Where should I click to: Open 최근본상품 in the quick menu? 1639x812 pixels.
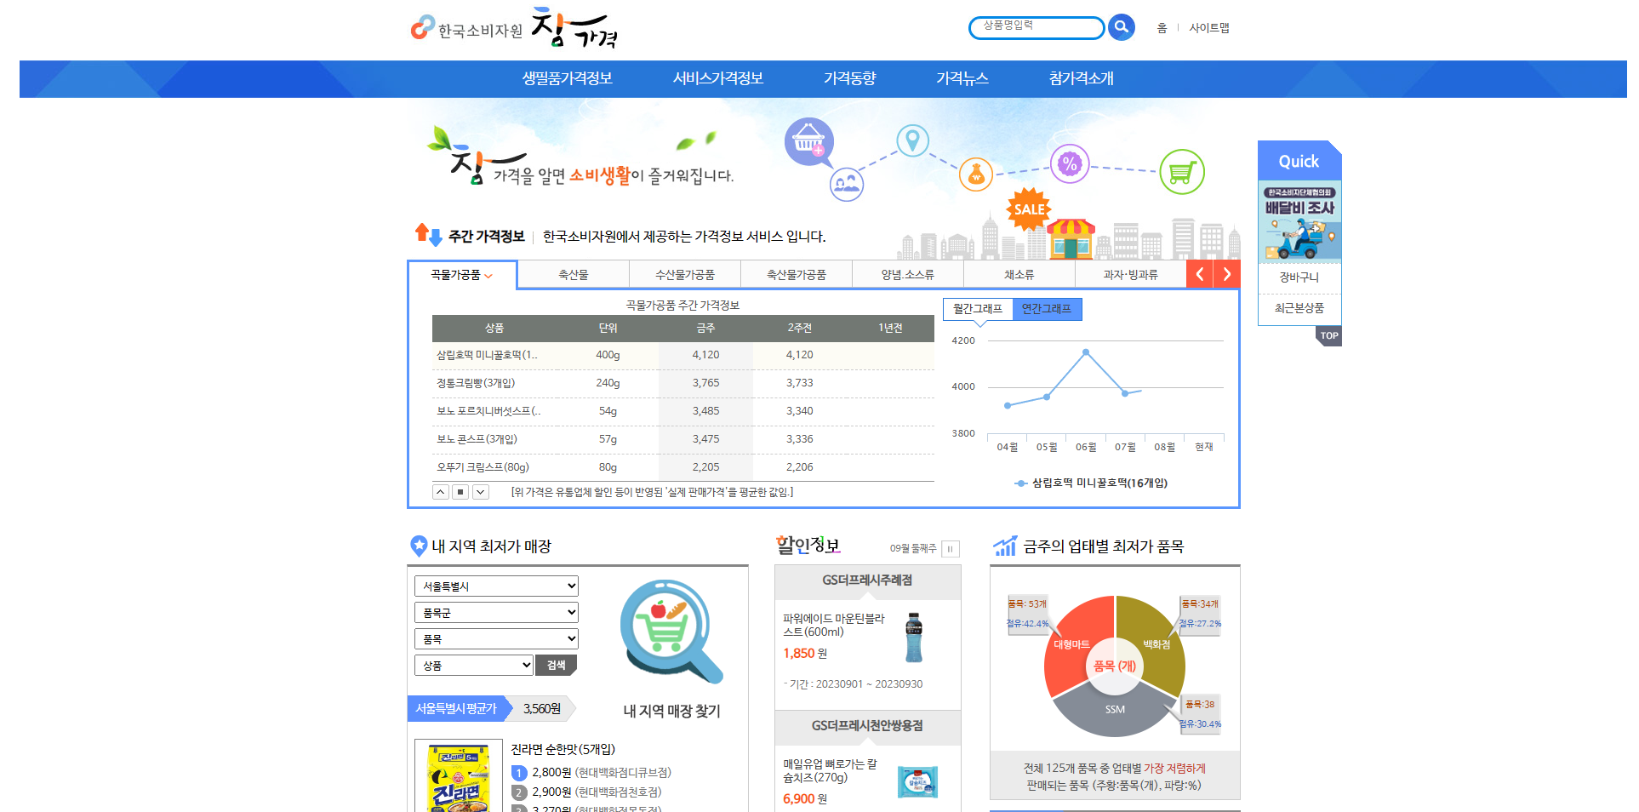(1299, 308)
